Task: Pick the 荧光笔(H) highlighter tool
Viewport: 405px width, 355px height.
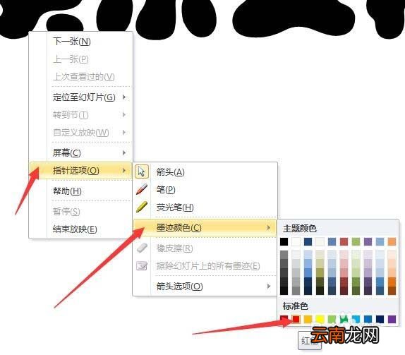Action: pos(205,207)
